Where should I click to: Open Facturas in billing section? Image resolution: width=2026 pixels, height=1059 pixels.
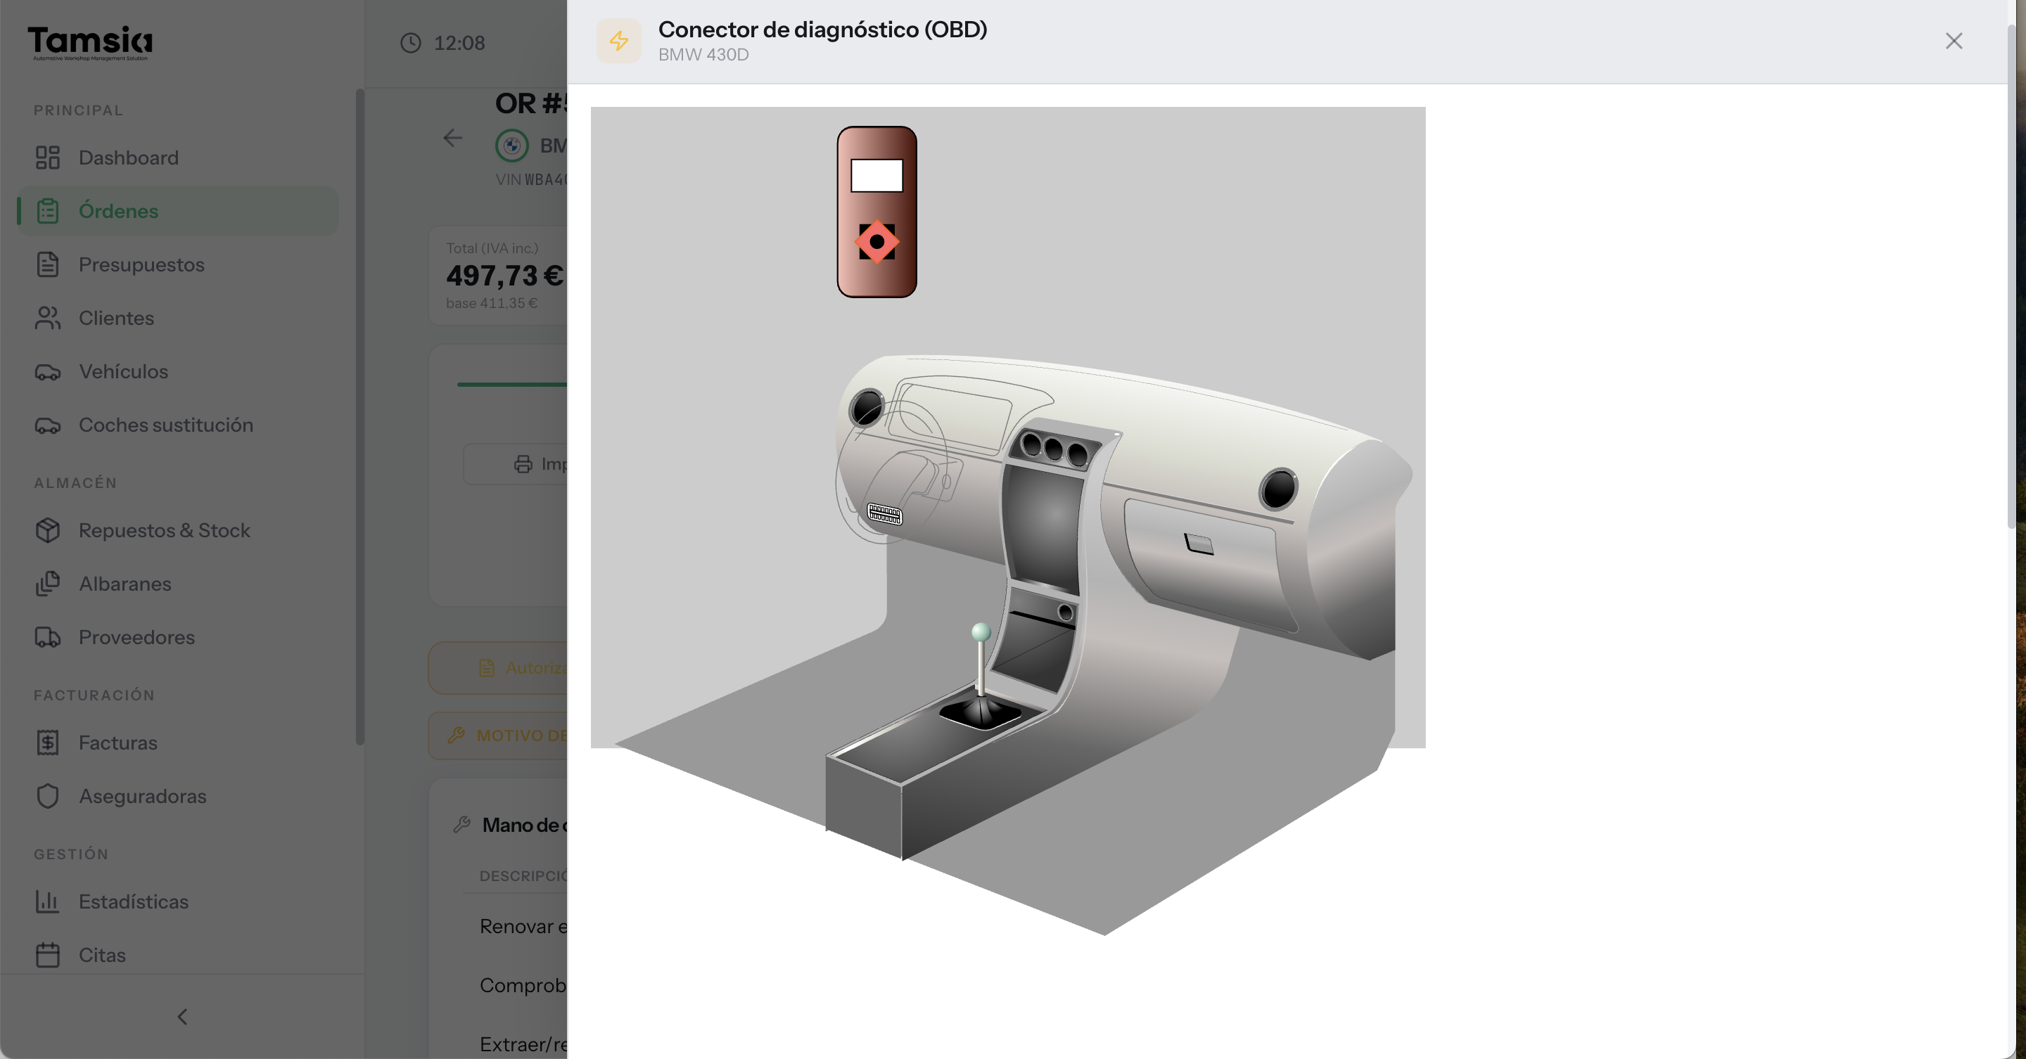tap(178, 743)
